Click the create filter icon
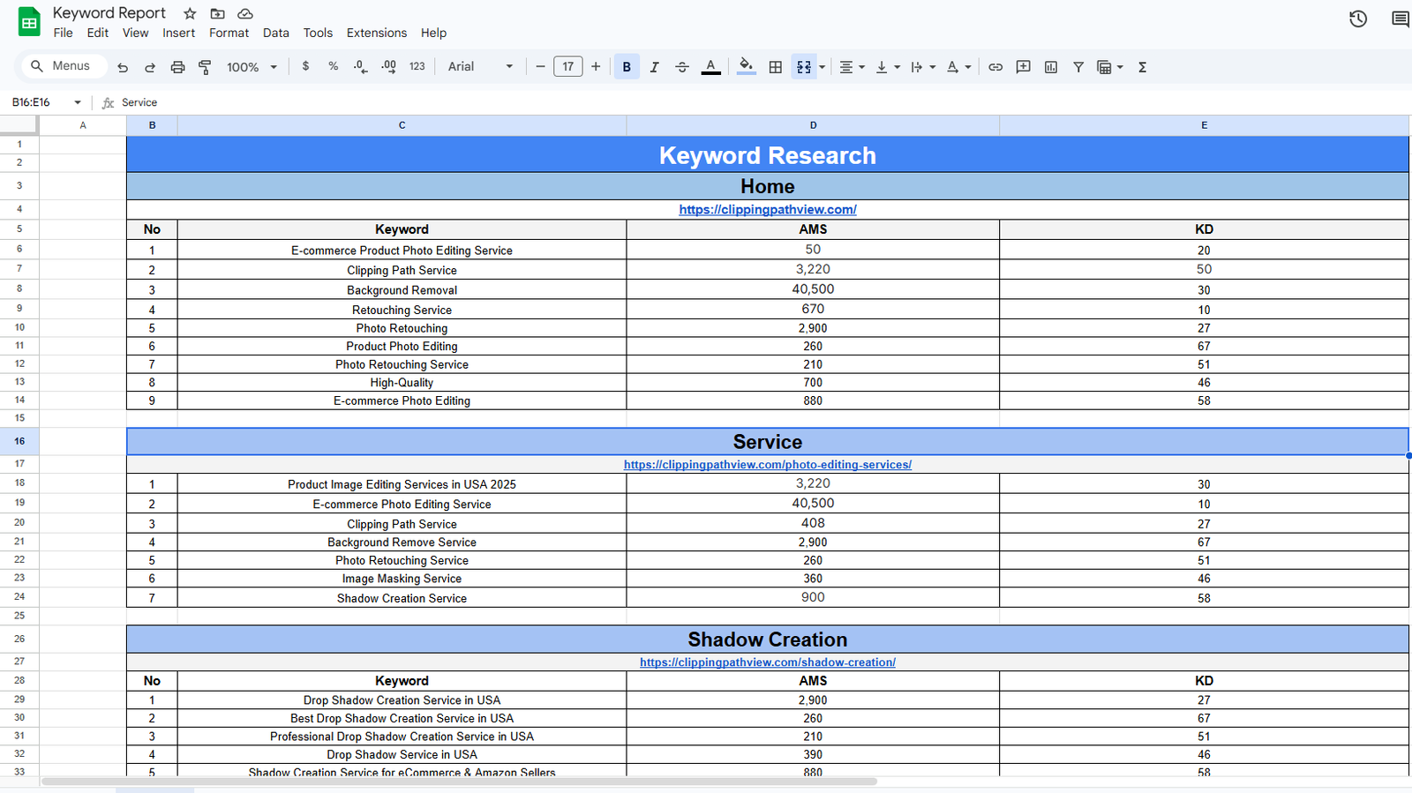This screenshot has width=1412, height=793. point(1078,67)
